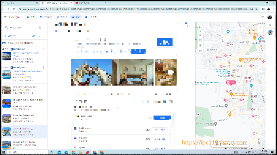Expand the map to fullscreen

tap(200, 27)
